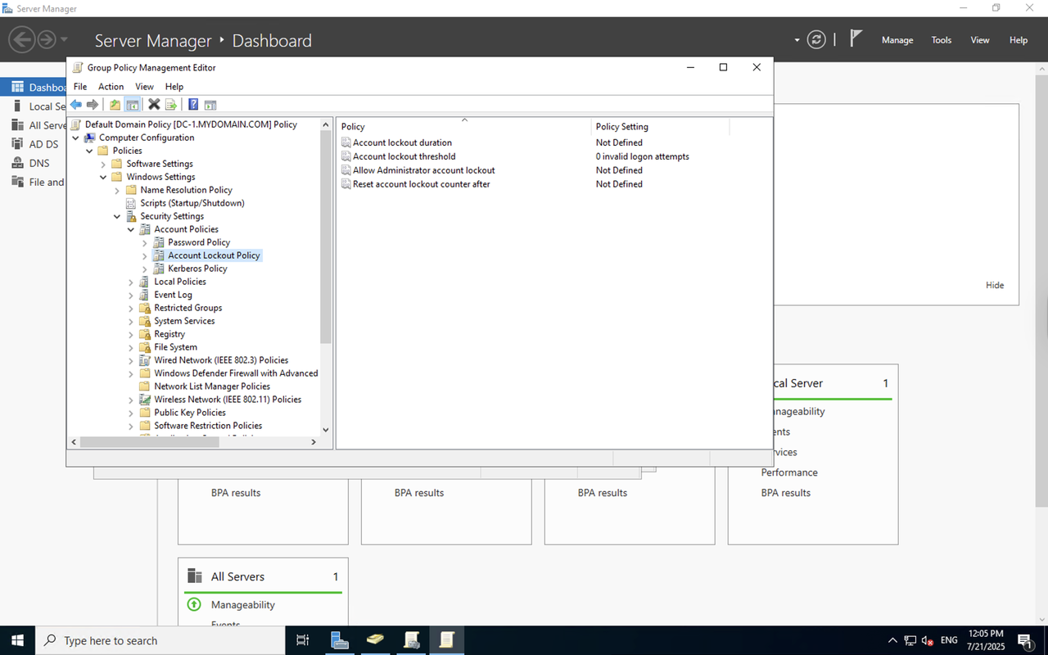The image size is (1048, 655).
Task: Click the Delete (X) toolbar icon
Action: (154, 104)
